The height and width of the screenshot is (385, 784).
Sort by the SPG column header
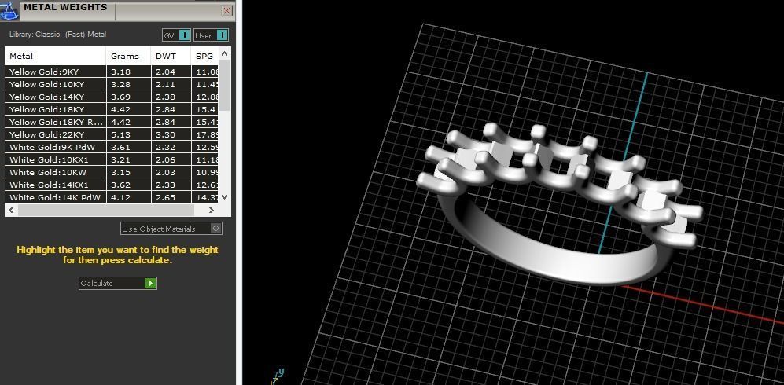(x=204, y=56)
